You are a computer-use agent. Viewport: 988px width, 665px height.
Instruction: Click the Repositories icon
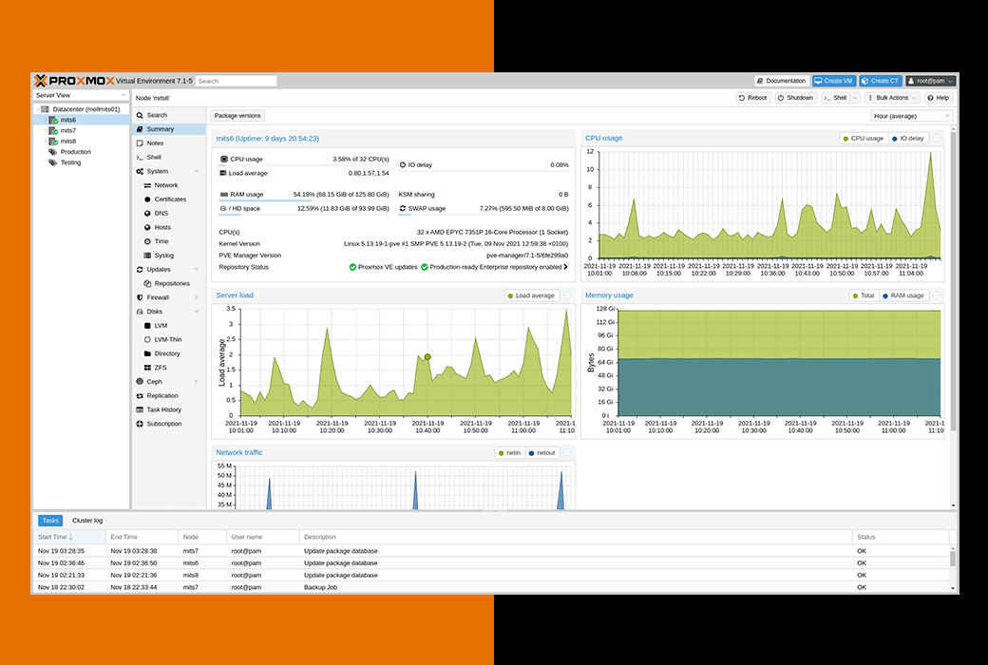pos(147,284)
